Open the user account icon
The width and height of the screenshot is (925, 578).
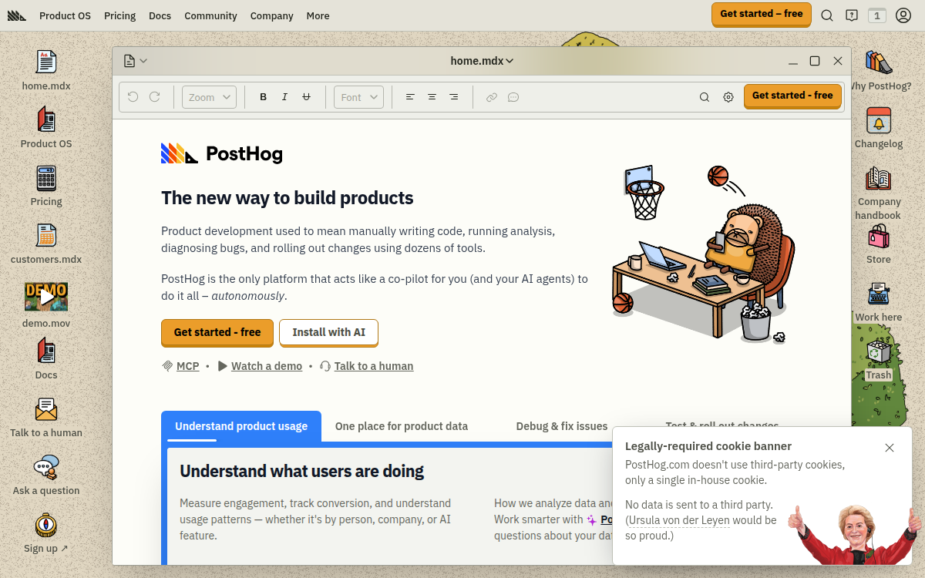(903, 15)
